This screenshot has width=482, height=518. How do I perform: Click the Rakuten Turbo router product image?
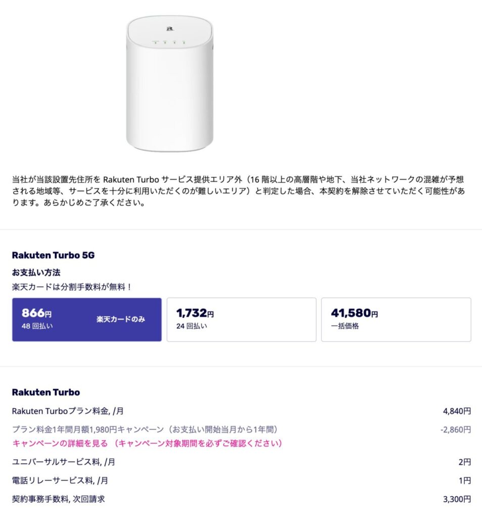tap(170, 83)
